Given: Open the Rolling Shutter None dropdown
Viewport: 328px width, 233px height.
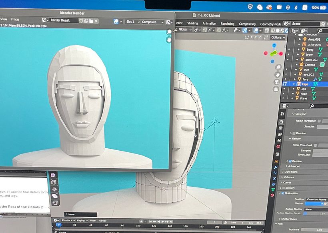Looking at the screenshot, I should tap(316, 209).
